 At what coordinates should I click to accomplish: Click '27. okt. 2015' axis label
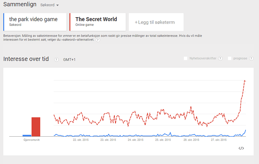click(x=218, y=140)
